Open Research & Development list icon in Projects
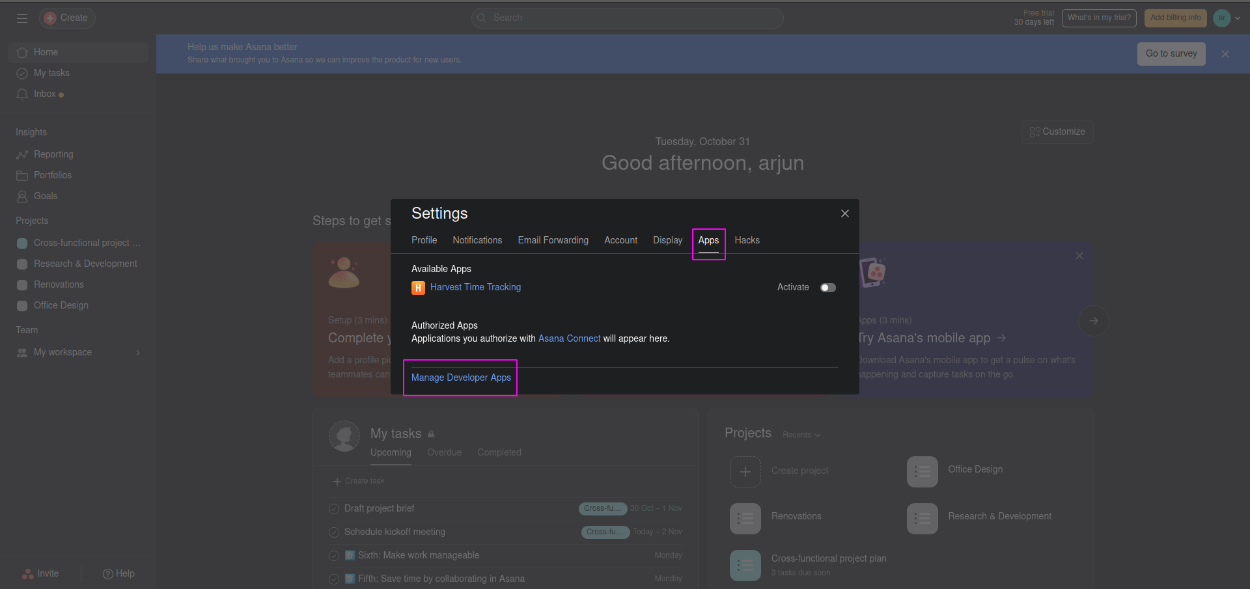Screen dimensions: 1250x589 click(923, 519)
